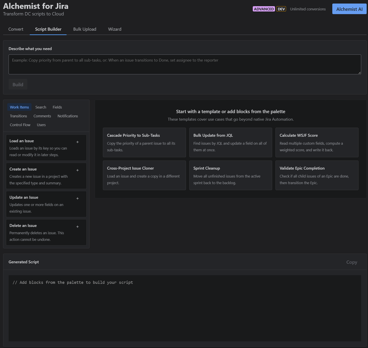Click the Load an Issue block title

(x=22, y=141)
